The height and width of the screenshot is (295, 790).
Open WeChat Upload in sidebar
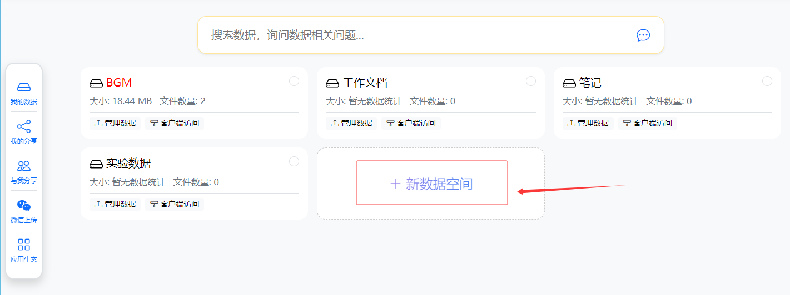[x=24, y=210]
